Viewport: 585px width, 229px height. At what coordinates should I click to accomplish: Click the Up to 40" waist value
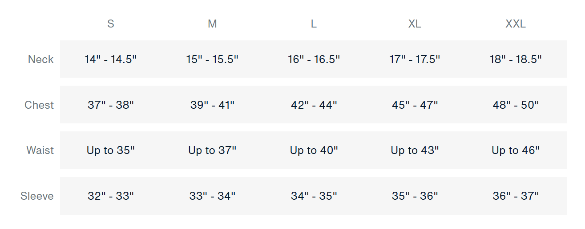pyautogui.click(x=314, y=150)
